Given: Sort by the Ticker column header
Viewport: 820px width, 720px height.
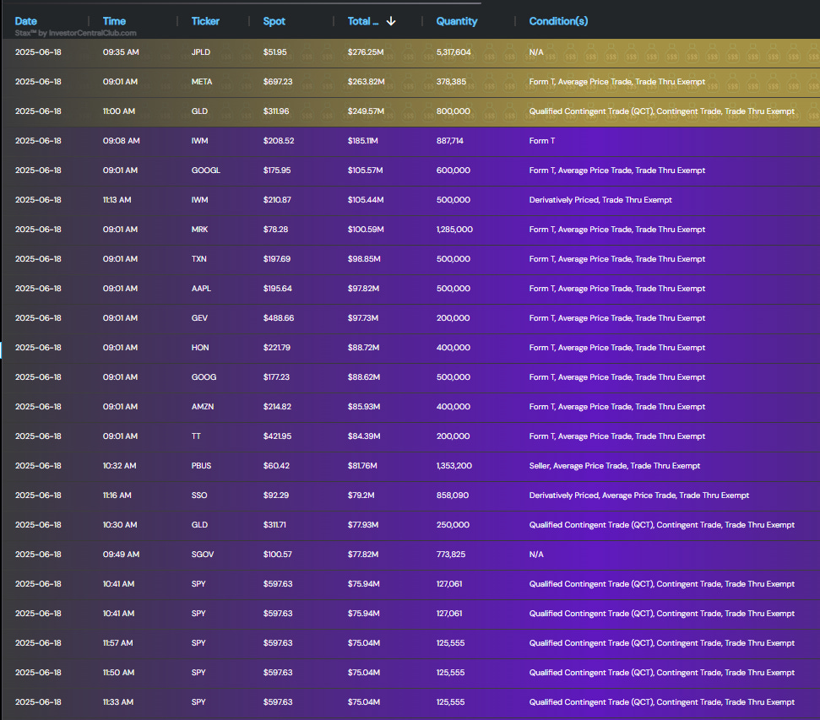Looking at the screenshot, I should [205, 21].
